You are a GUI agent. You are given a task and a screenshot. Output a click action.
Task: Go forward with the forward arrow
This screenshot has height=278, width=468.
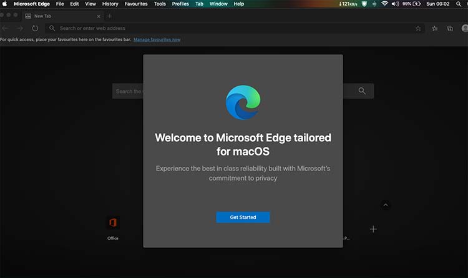[x=20, y=28]
